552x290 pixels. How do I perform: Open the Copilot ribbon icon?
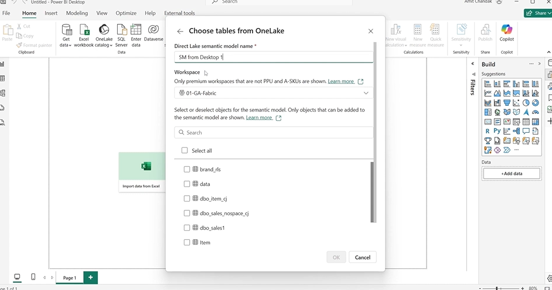(x=507, y=33)
